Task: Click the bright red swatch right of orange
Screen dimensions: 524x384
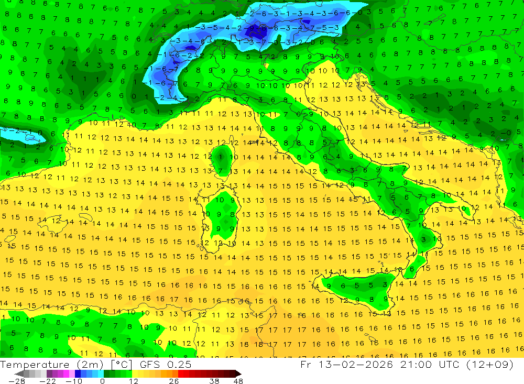Action: point(181,374)
